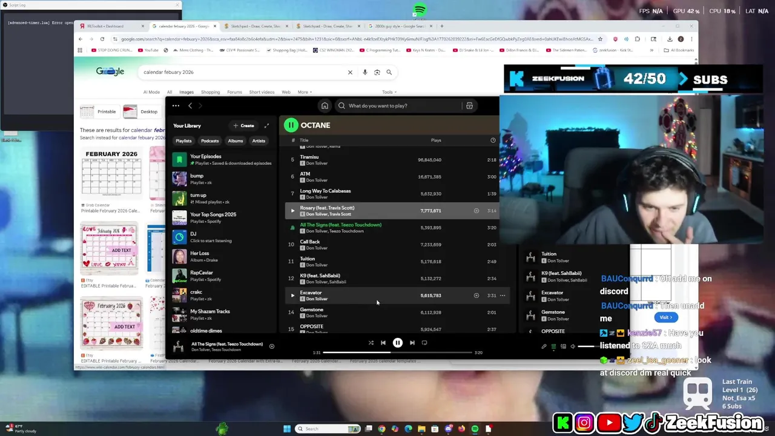The image size is (775, 436).
Task: Sort by the duration clock column header
Action: click(493, 140)
